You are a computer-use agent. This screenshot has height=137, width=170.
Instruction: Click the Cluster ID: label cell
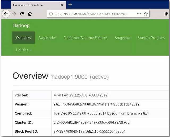click(x=32, y=122)
